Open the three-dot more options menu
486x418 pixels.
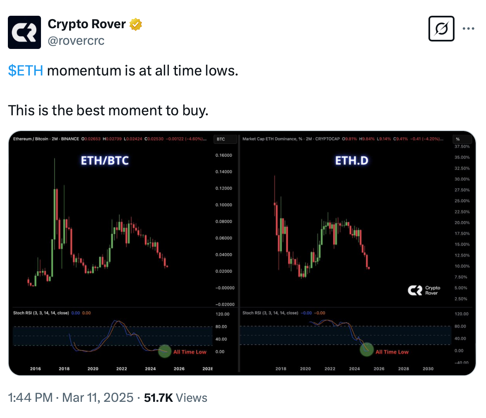point(468,29)
